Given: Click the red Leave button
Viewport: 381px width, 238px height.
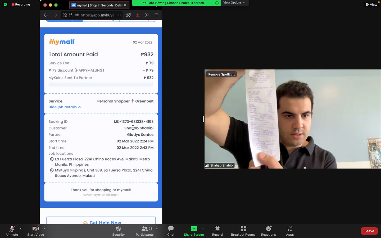Looking at the screenshot, I should coord(369,231).
